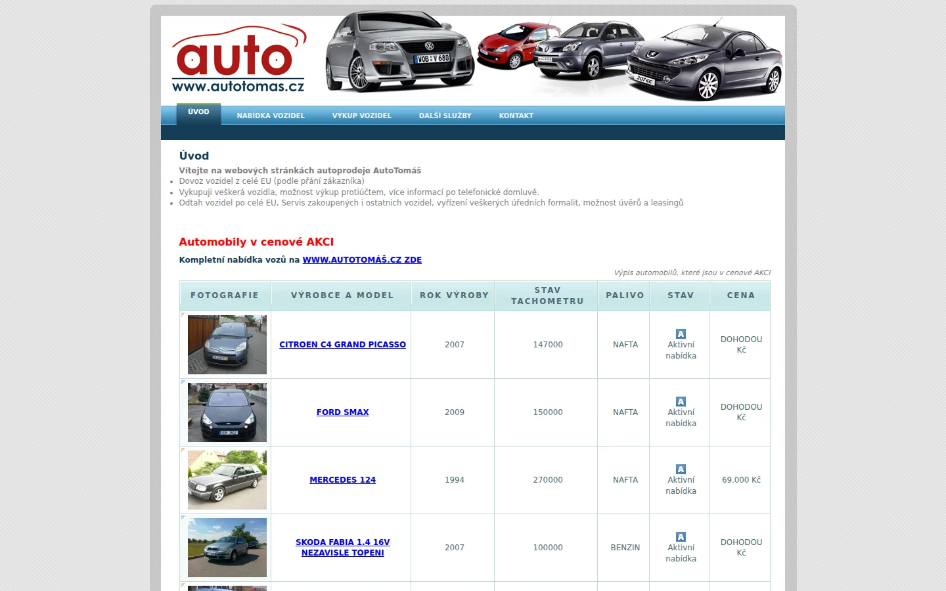This screenshot has width=946, height=591.
Task: Click the STAV TACHOMETRU column header
Action: pyautogui.click(x=547, y=295)
